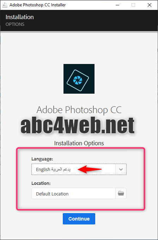Image resolution: width=158 pixels, height=240 pixels.
Task: Click the Installation Options heading
Action: [x=79, y=143]
